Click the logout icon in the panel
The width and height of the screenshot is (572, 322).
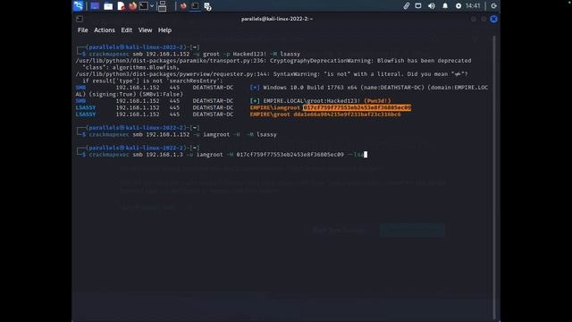tap(493, 6)
